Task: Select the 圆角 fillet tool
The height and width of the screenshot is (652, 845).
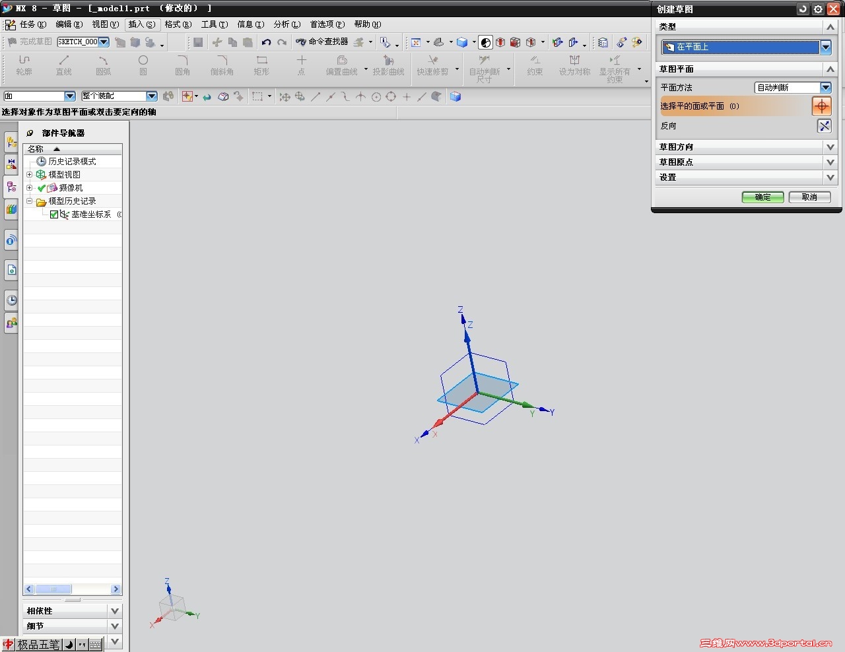Action: (x=182, y=65)
